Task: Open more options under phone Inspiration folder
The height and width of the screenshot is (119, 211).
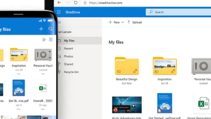Action: (x=19, y=74)
